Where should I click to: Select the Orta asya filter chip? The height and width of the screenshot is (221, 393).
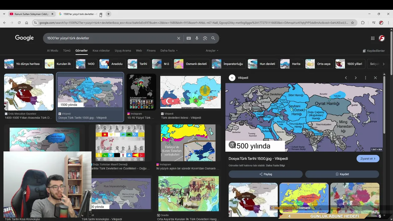click(x=319, y=64)
